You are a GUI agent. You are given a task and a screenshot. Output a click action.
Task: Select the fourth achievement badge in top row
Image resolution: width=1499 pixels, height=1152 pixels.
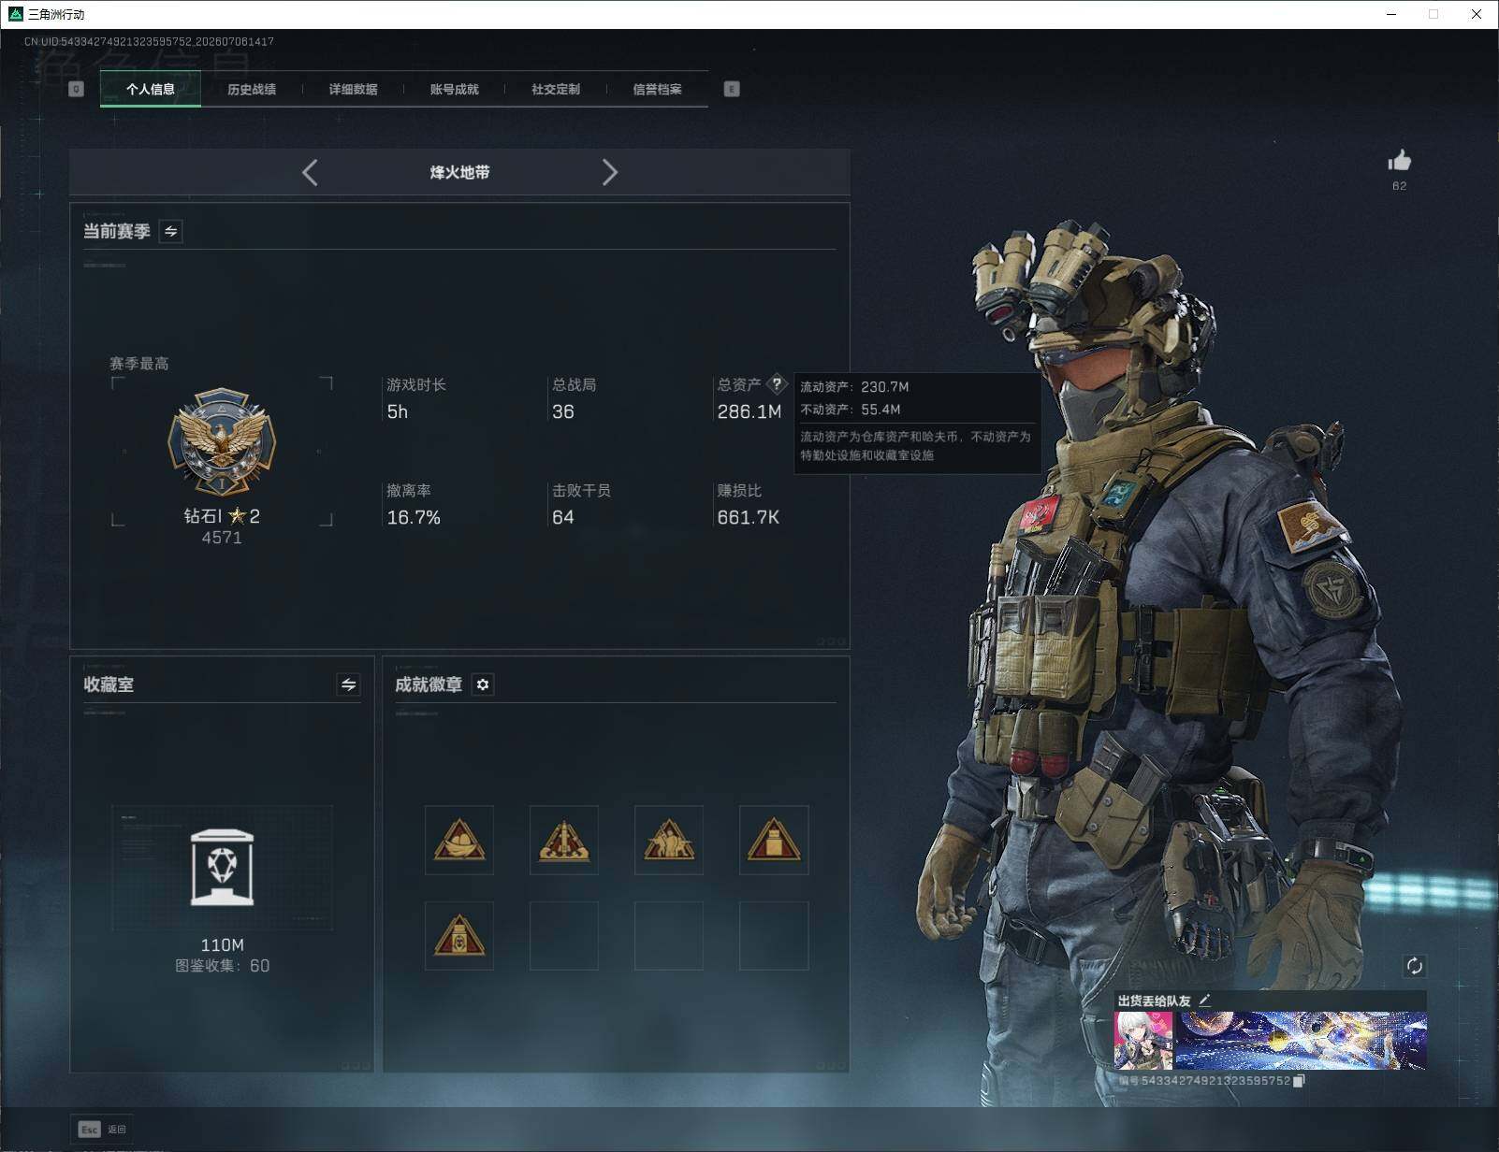click(774, 840)
